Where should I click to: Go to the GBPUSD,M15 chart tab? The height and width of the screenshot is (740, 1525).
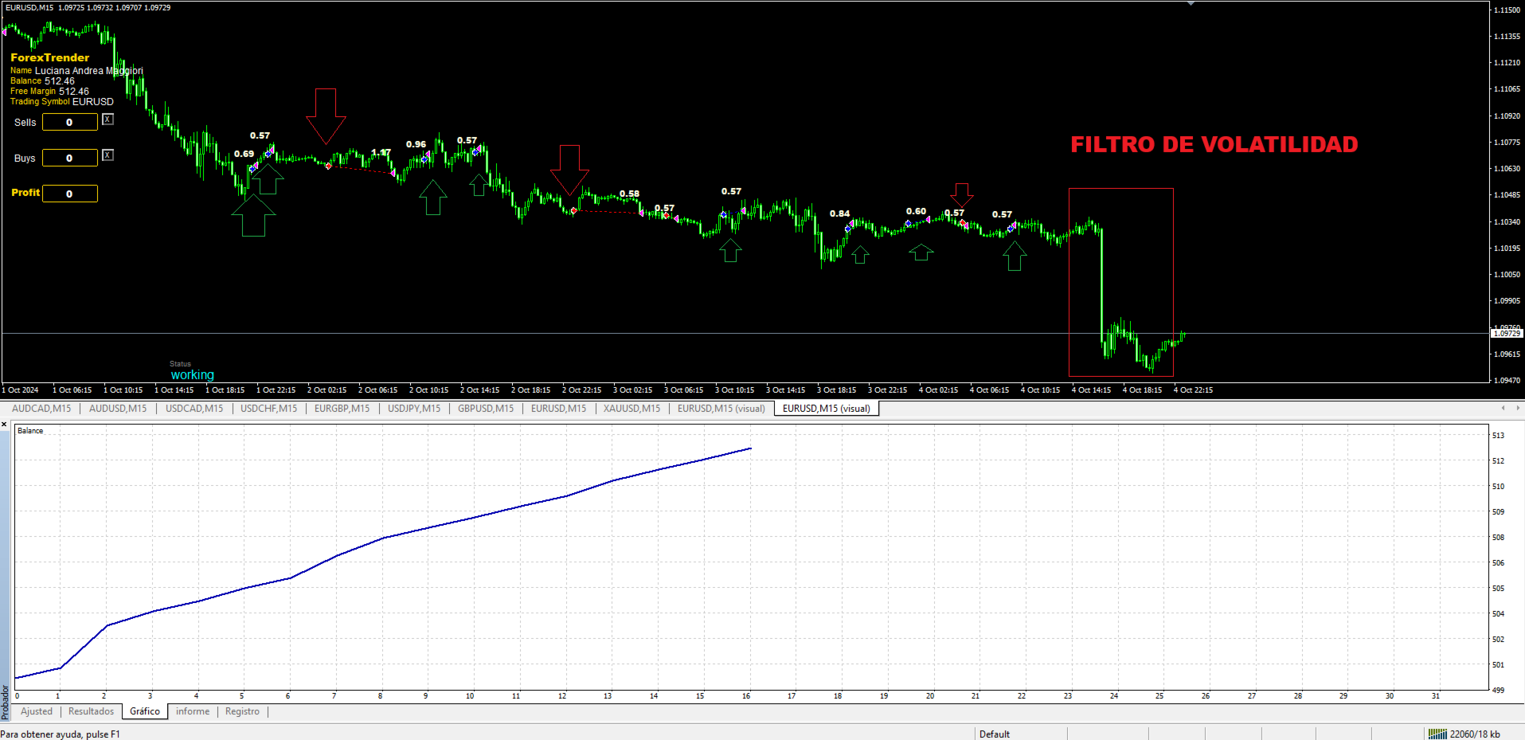486,409
